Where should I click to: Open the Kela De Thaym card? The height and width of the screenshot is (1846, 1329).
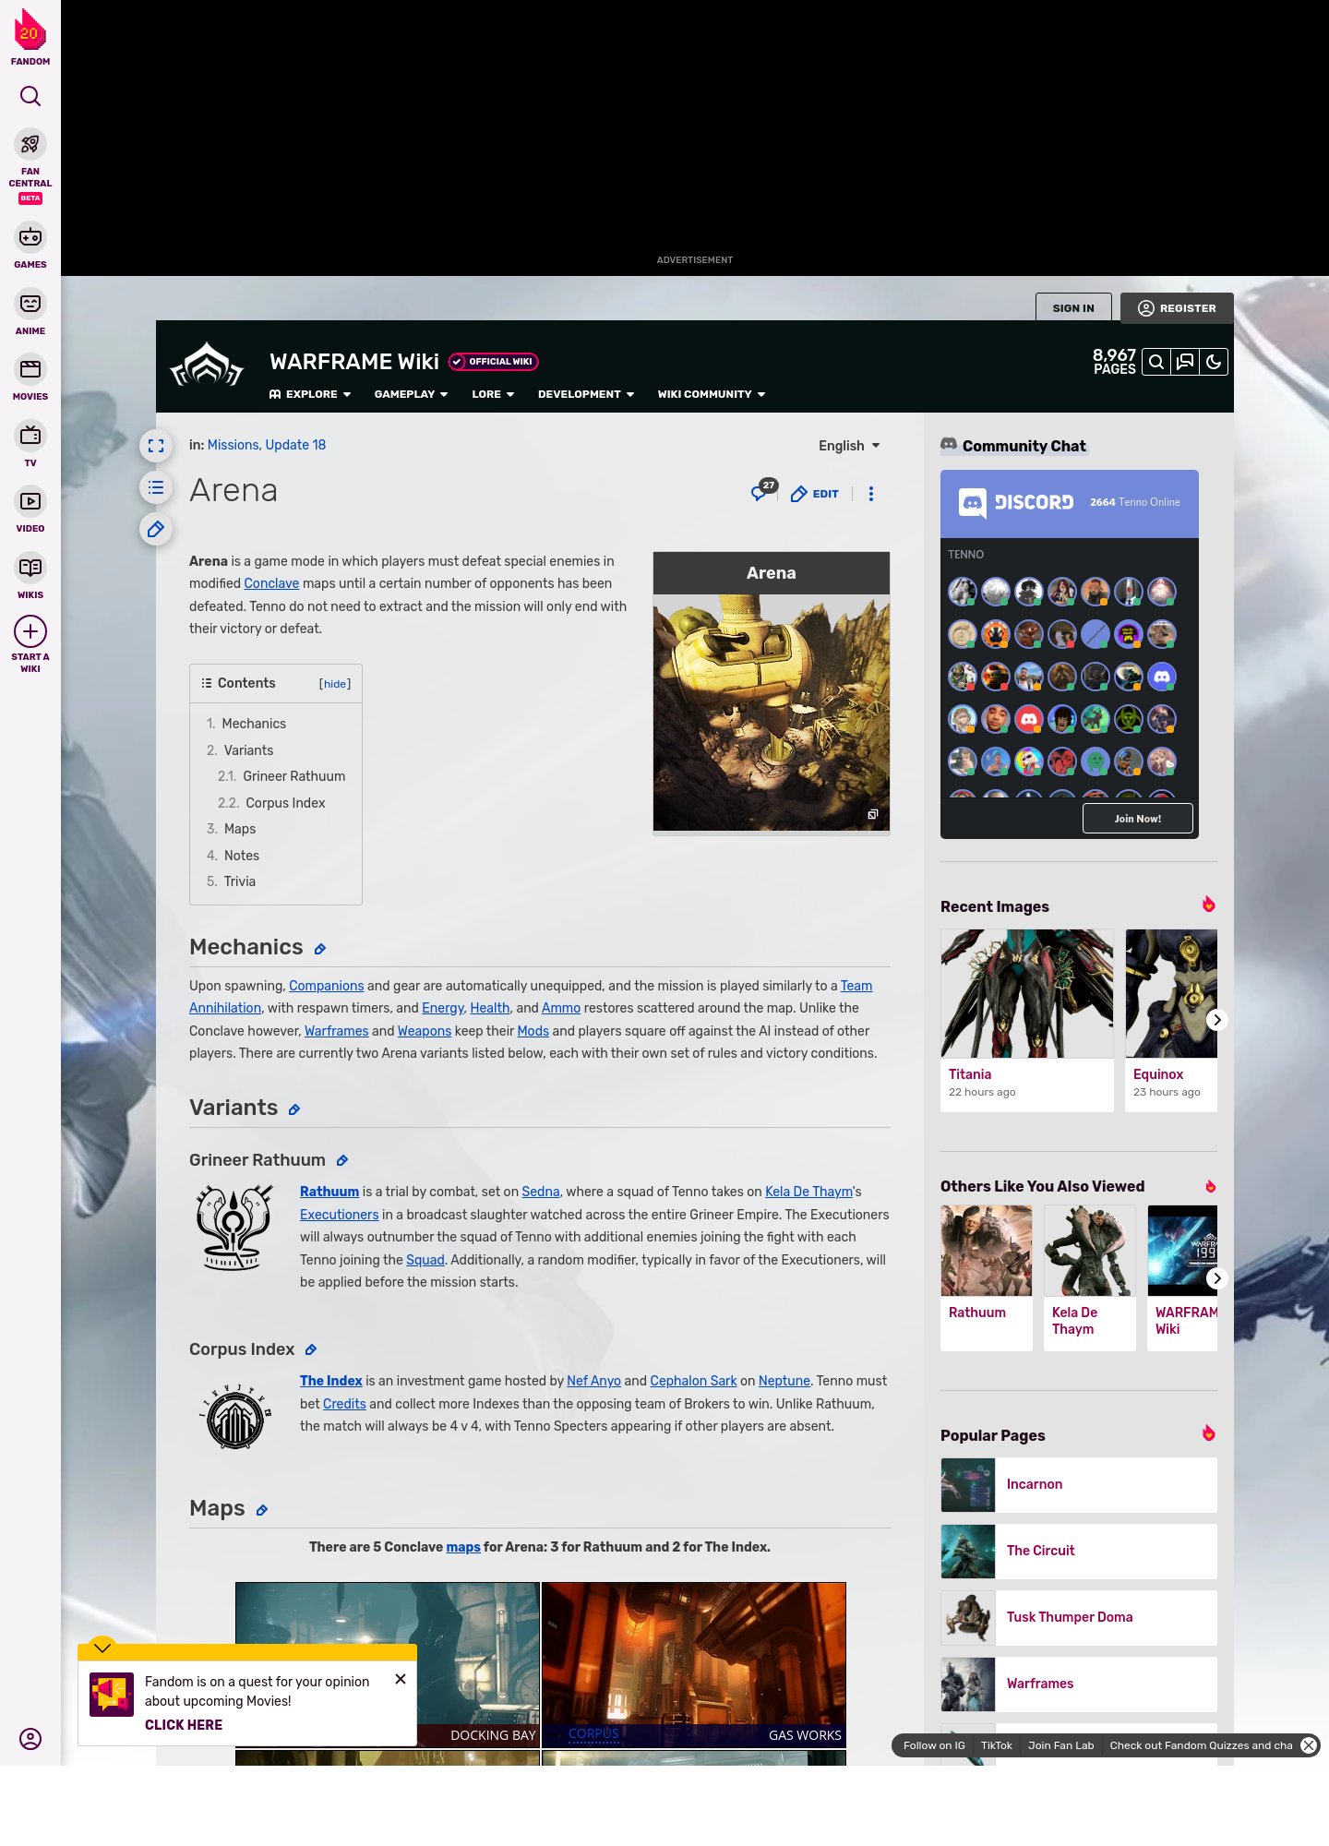1090,1278
